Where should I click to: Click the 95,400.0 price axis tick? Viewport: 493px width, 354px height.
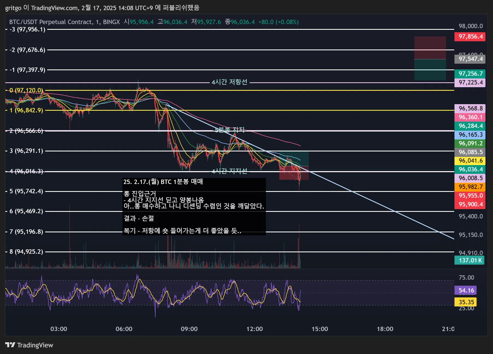point(471,217)
